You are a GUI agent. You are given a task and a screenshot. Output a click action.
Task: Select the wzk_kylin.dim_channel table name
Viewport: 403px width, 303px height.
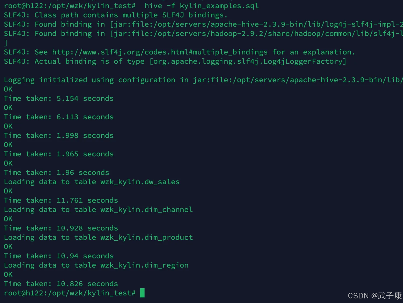pyautogui.click(x=146, y=210)
